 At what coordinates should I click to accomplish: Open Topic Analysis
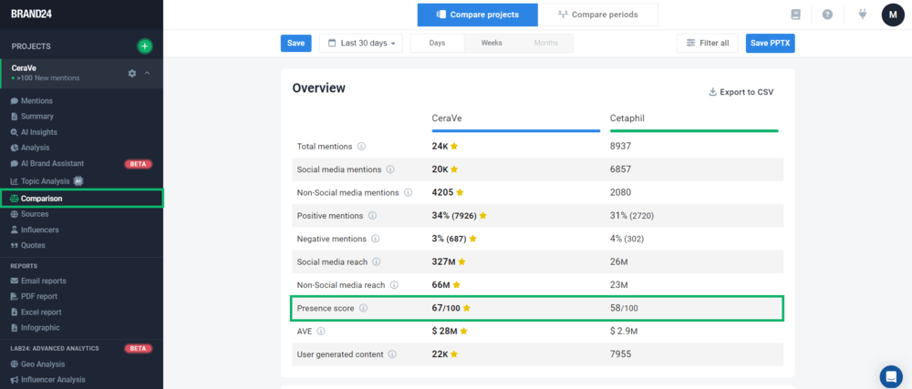[46, 181]
